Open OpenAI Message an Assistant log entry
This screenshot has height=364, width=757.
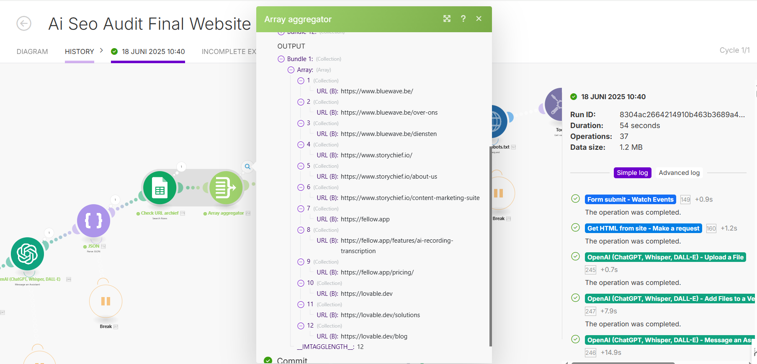pyautogui.click(x=670, y=340)
